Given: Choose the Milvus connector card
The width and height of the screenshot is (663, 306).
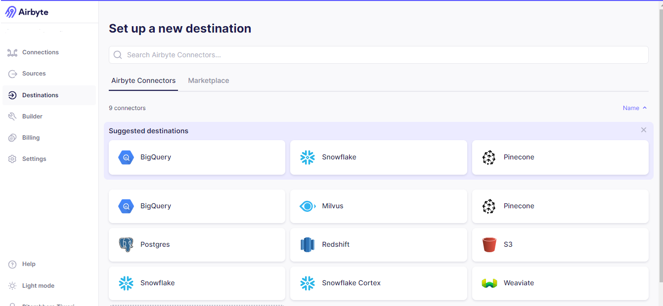Looking at the screenshot, I should tap(379, 206).
